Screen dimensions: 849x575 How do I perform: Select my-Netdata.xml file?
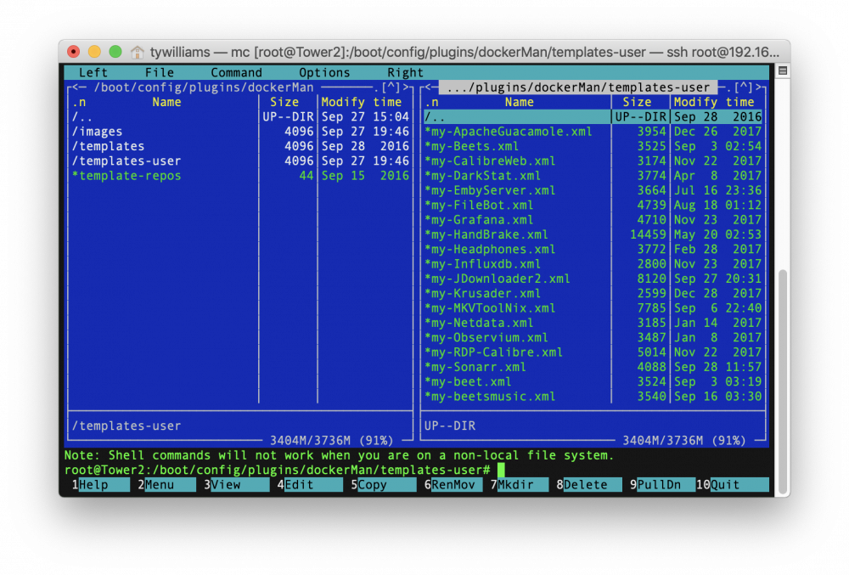pos(593,323)
